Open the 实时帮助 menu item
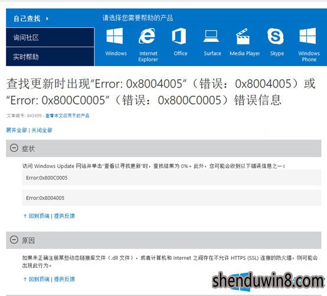The width and height of the screenshot is (327, 296). 50,57
